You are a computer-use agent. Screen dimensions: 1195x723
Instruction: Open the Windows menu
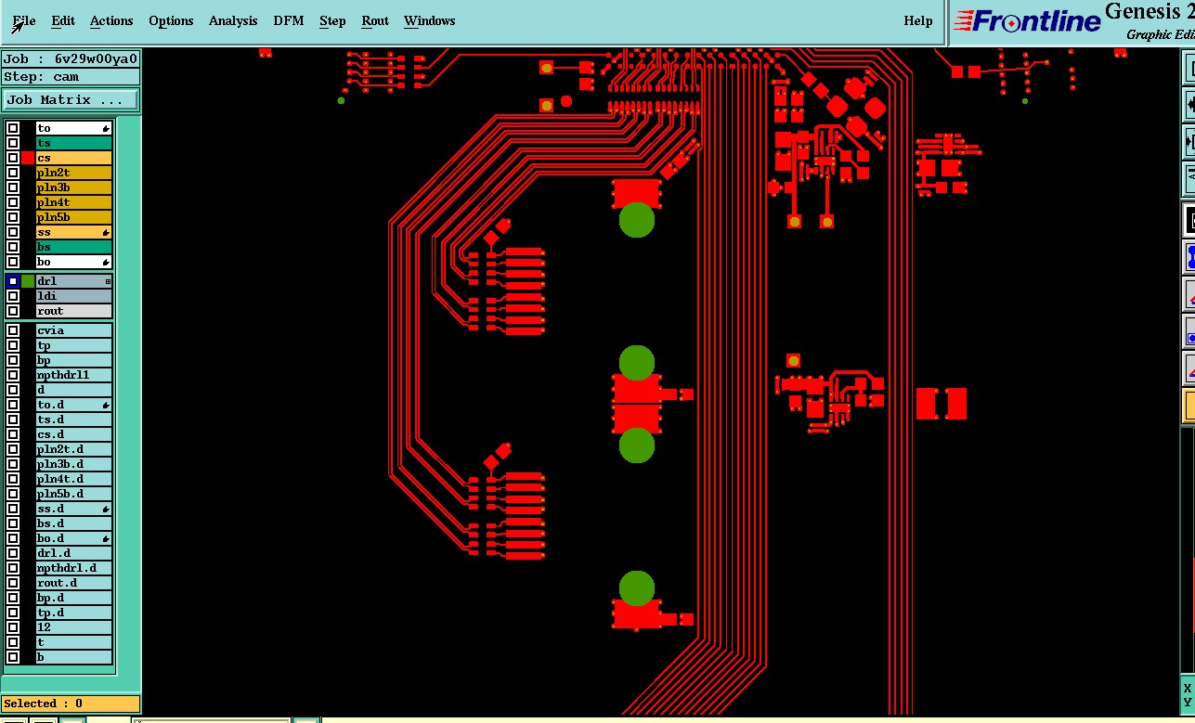tap(430, 20)
